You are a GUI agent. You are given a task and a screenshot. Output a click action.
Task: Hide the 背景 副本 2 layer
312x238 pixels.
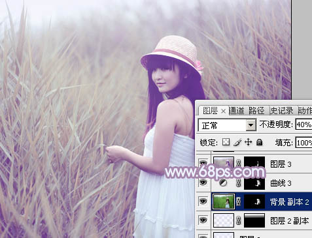(203, 201)
